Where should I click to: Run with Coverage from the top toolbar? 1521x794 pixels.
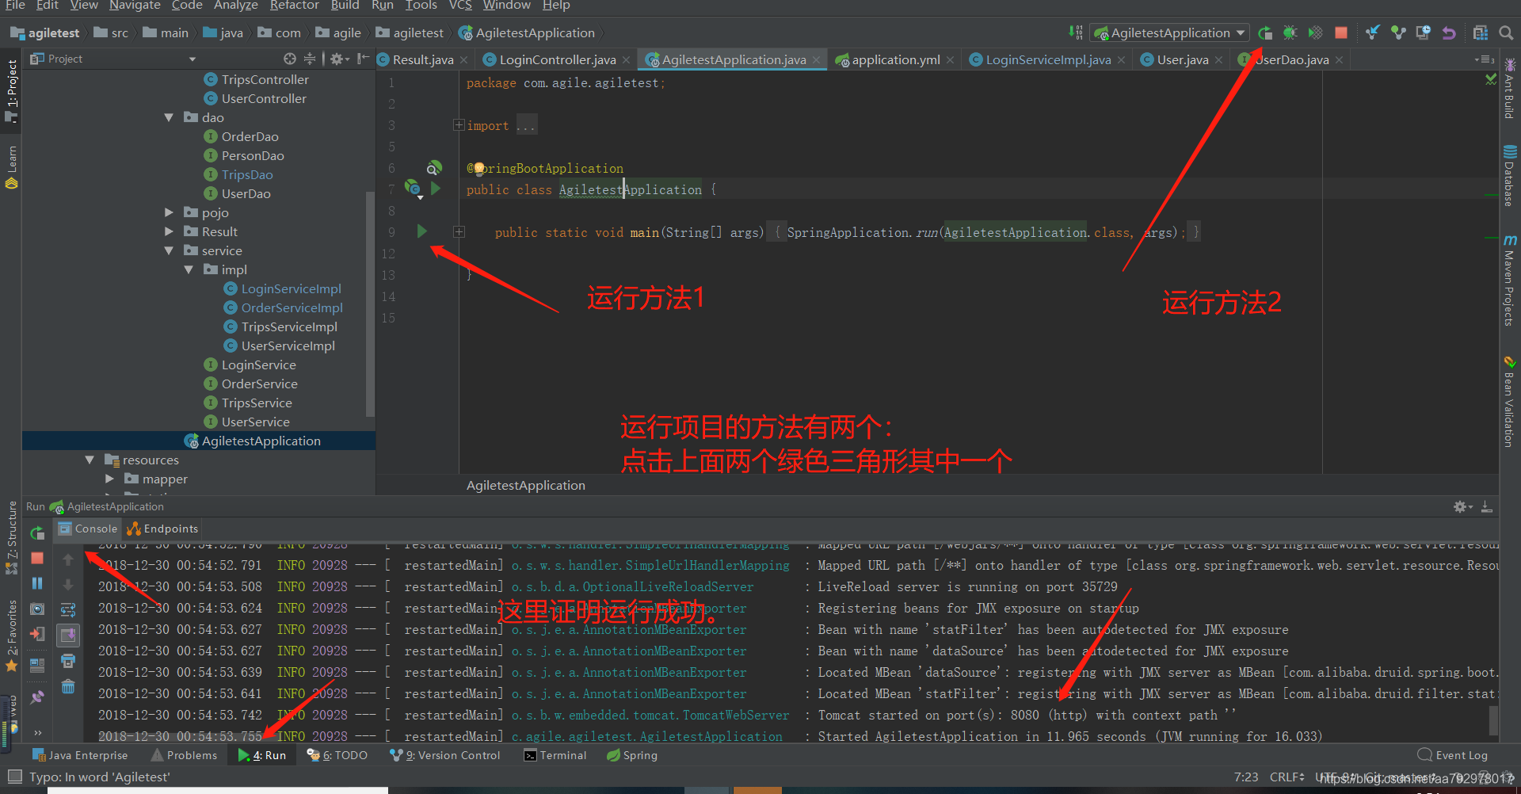pos(1315,32)
